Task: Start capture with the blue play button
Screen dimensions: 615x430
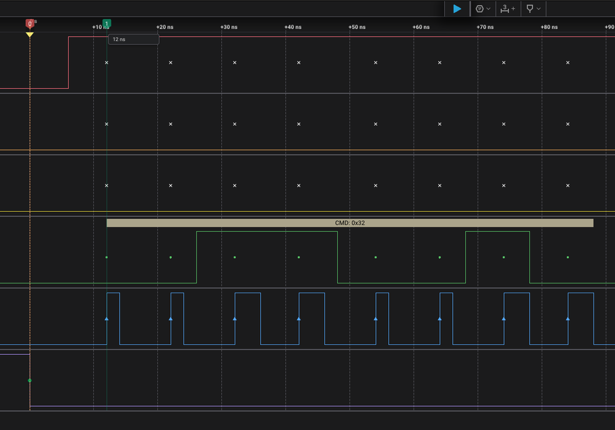Action: pos(457,9)
